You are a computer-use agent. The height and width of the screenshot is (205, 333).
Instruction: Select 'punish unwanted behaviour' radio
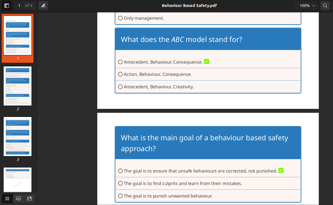(120, 196)
